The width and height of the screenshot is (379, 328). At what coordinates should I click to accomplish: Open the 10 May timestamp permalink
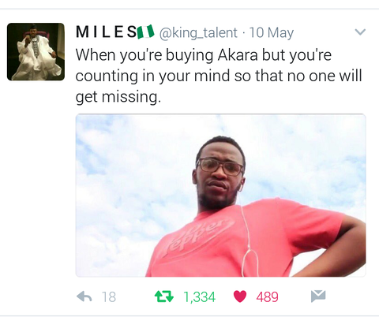pos(272,33)
